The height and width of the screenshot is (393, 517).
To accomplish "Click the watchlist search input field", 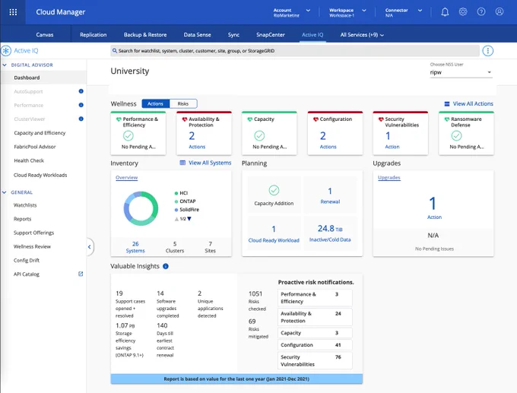I will point(295,51).
